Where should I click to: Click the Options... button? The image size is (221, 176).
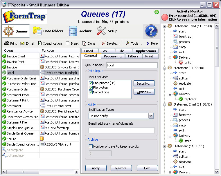[144, 92]
